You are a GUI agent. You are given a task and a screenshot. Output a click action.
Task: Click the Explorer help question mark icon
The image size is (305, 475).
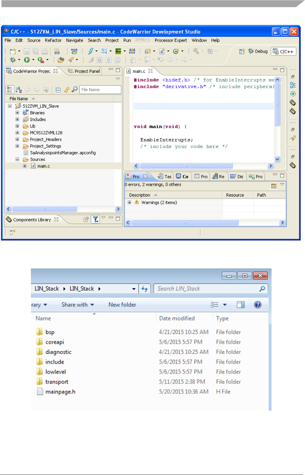coord(258,305)
